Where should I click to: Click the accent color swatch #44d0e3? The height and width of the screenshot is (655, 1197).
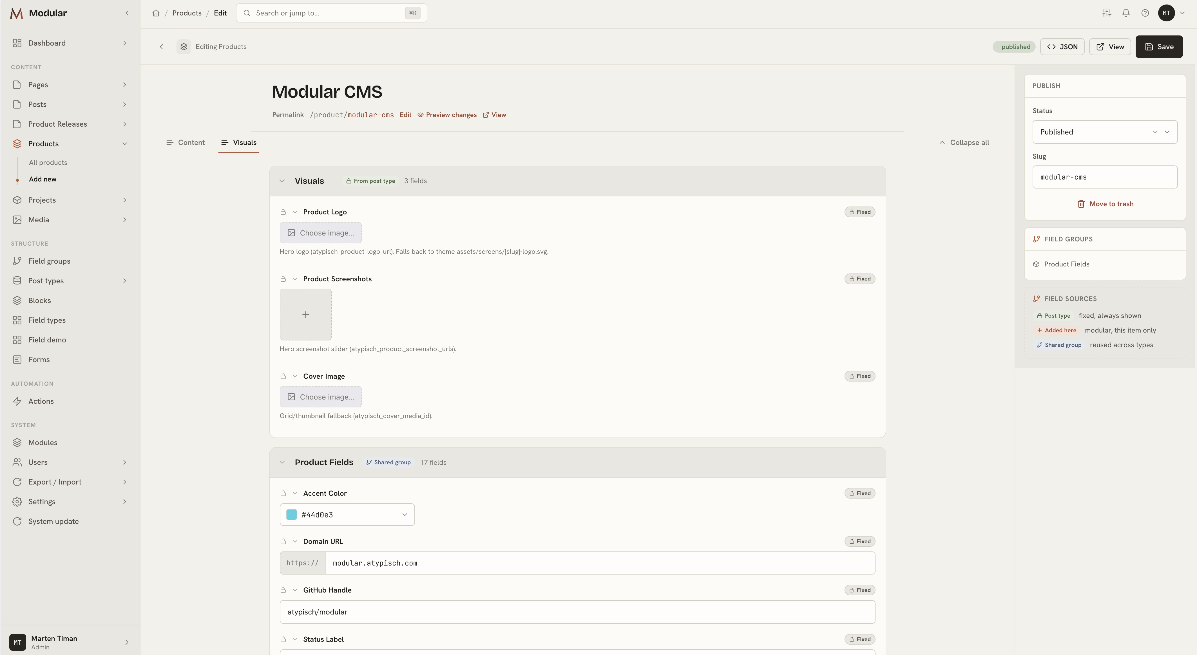(x=291, y=515)
